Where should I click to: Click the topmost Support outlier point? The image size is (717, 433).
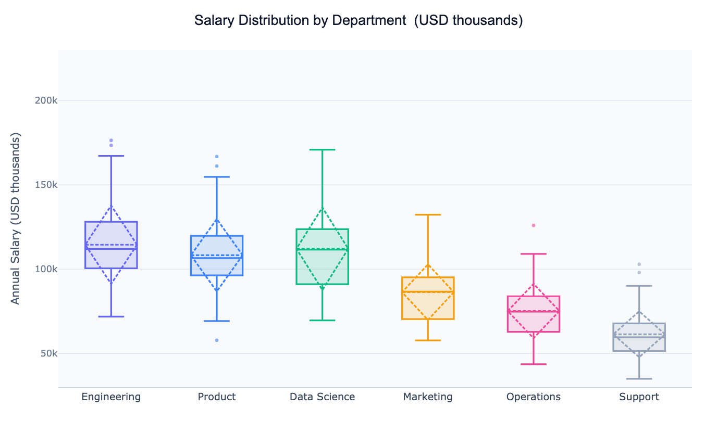coord(639,264)
